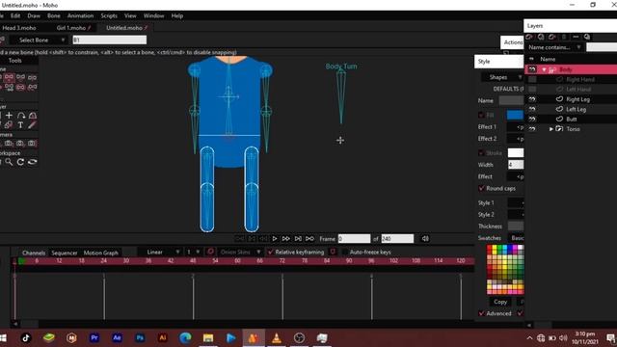This screenshot has width=617, height=347.
Task: Pick a color from the swatches palette
Action: pos(505,269)
